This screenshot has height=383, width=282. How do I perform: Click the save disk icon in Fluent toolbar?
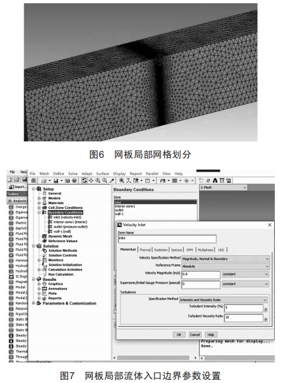point(56,181)
